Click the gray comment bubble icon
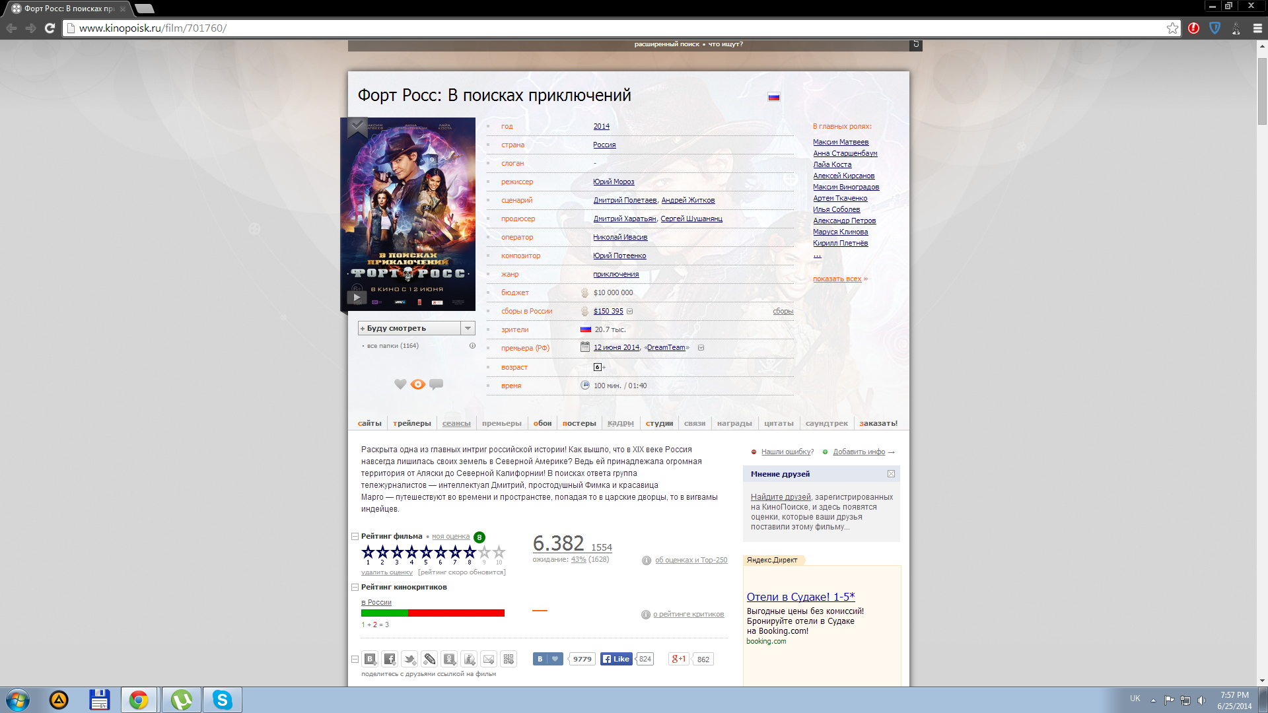1268x713 pixels. (436, 384)
